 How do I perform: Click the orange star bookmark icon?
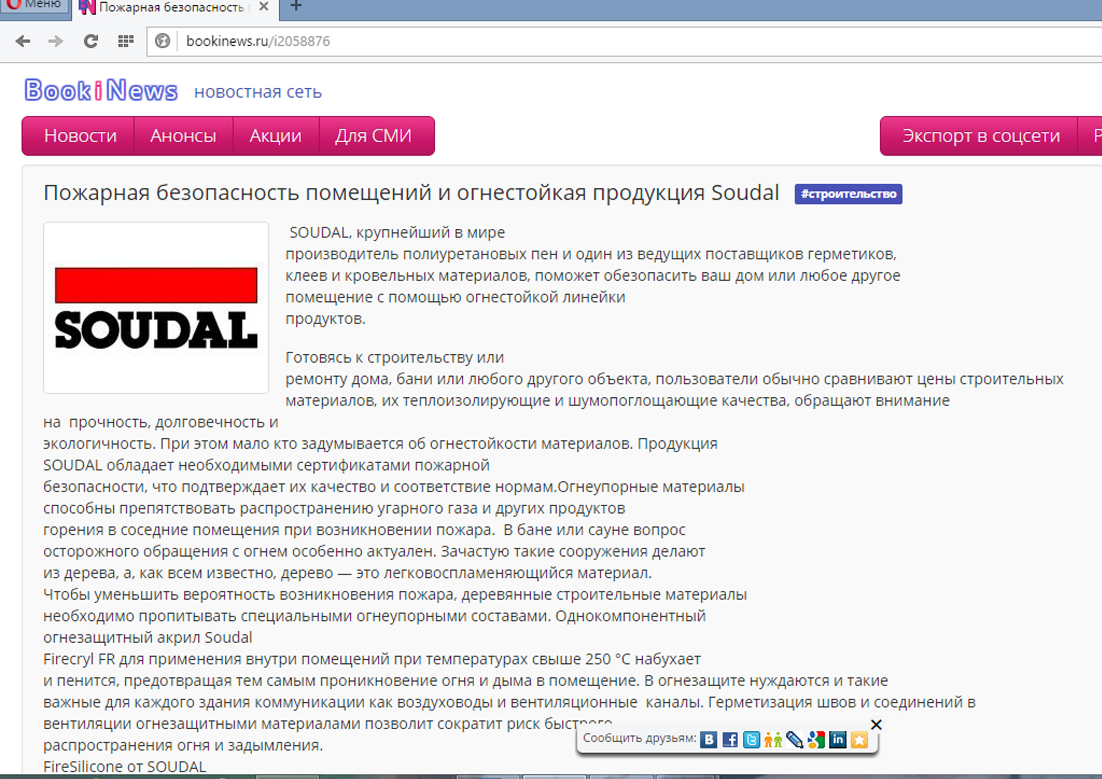(x=859, y=740)
